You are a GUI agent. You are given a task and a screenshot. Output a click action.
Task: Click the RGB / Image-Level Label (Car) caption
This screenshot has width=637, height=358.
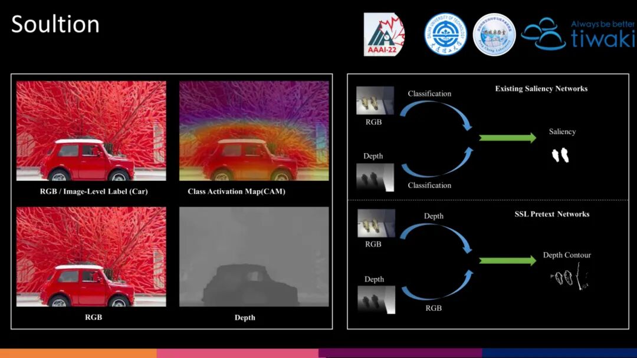pyautogui.click(x=94, y=191)
